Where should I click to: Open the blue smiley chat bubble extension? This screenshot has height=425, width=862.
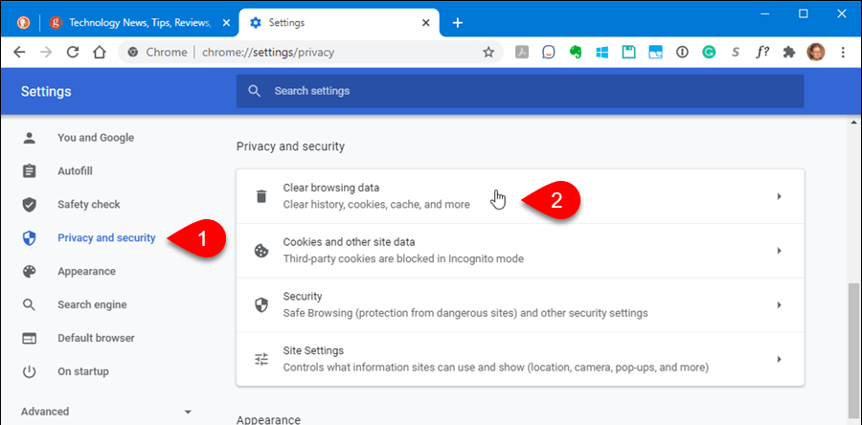549,52
